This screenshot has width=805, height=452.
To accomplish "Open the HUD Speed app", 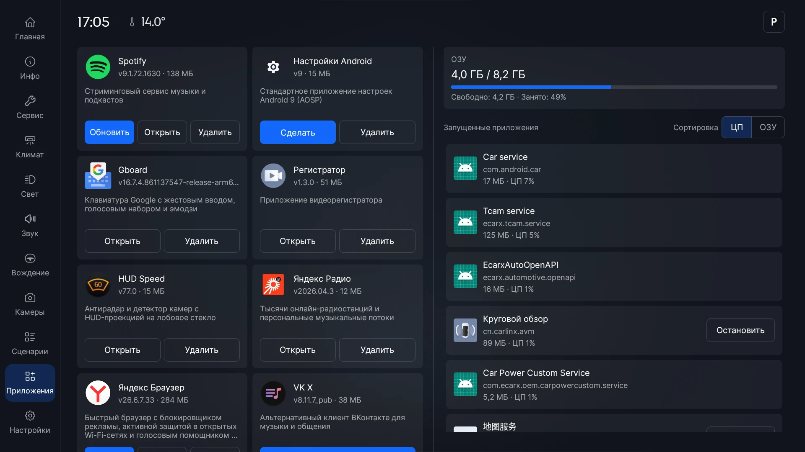I will (122, 350).
